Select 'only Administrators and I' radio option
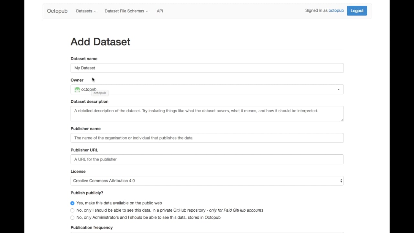This screenshot has height=233, width=414. click(72, 217)
